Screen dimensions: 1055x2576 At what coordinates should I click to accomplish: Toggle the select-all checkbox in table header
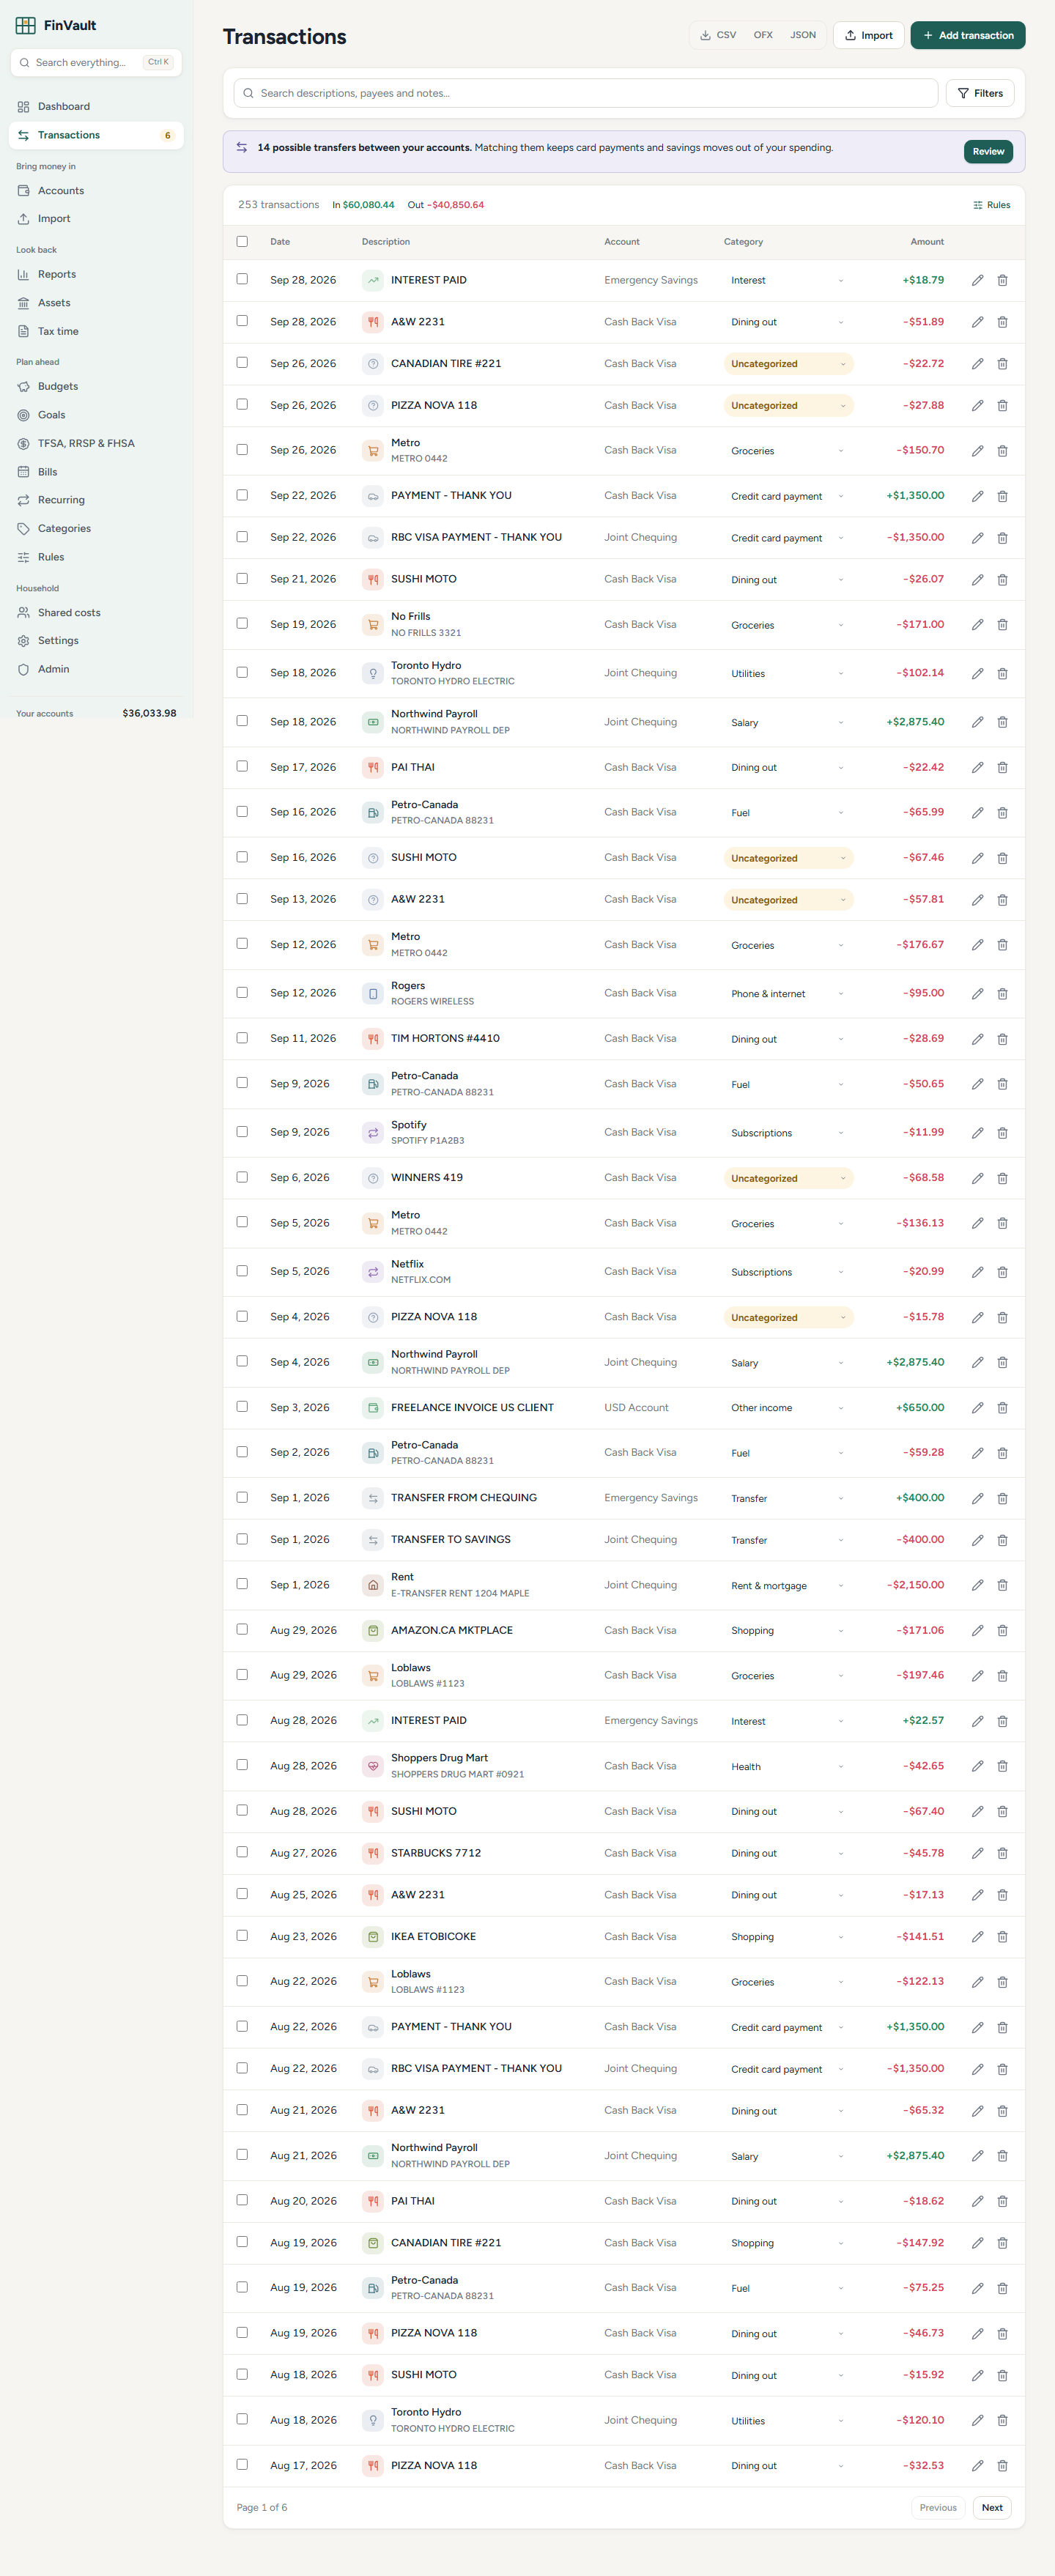242,241
